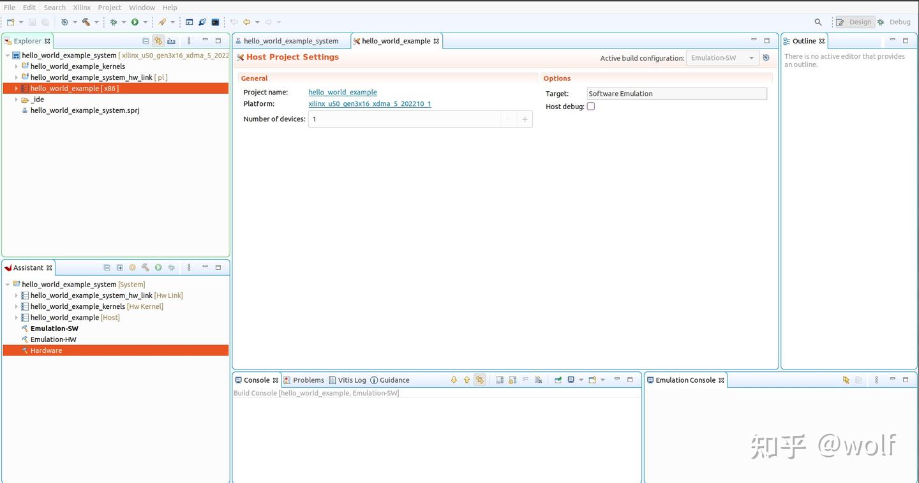Screen dimensions: 919x483
Task: Switch to the Design perspective toggle
Action: [x=855, y=21]
